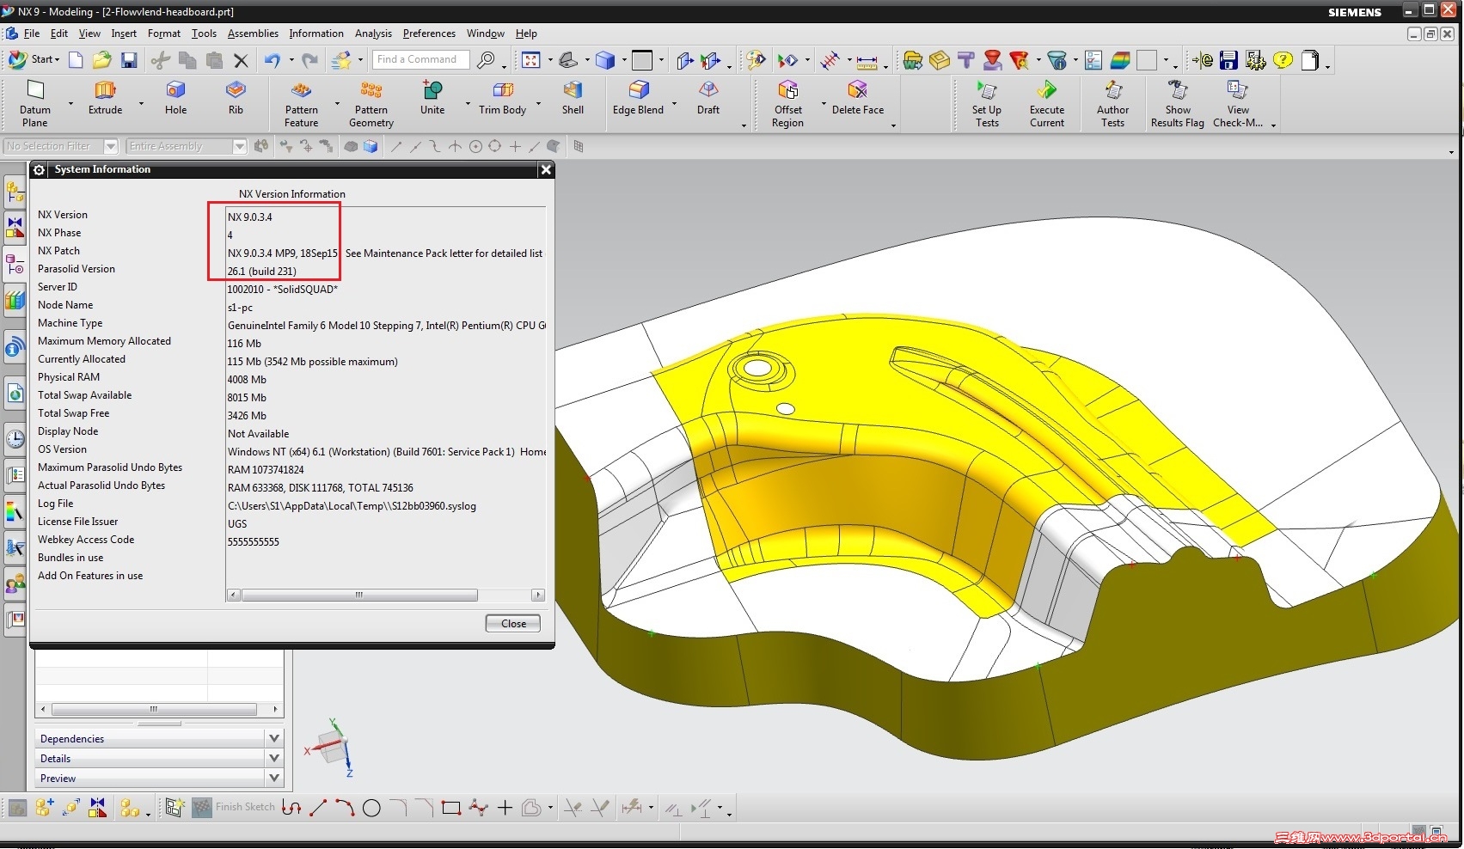
Task: Toggle the Mid Point snap option
Action: 416,147
